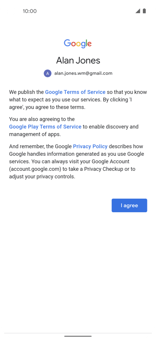Tap the 'And remember, the Google' text
This screenshot has width=156, height=339.
[x=40, y=147]
